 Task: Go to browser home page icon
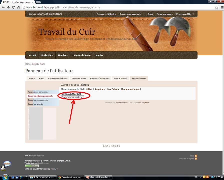[18, 7]
